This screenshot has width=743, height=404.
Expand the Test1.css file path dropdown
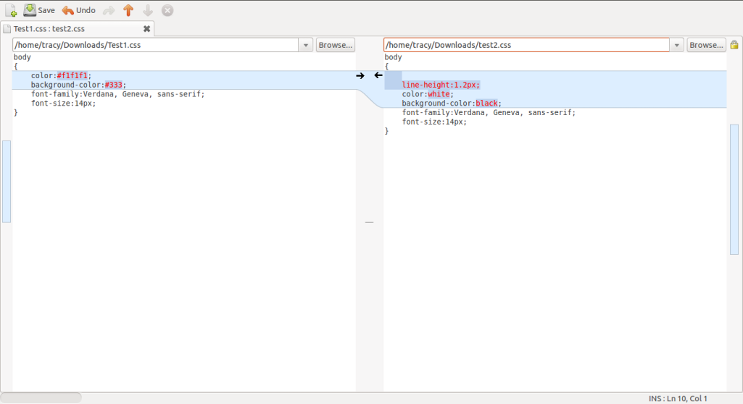305,45
